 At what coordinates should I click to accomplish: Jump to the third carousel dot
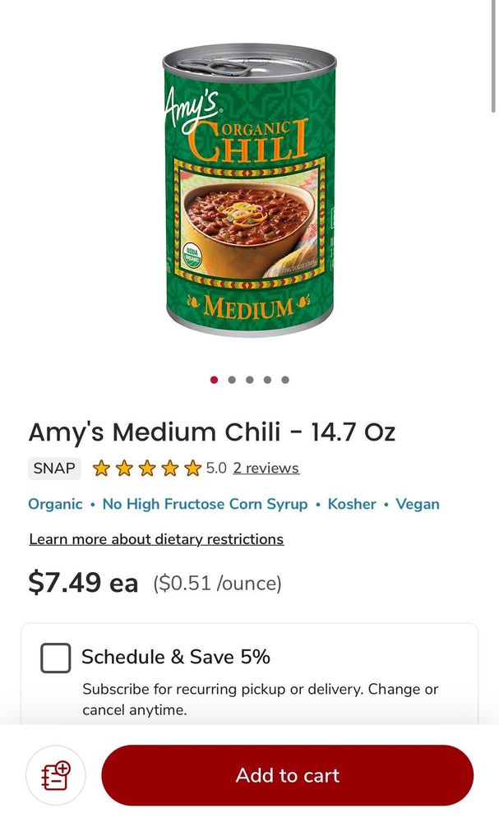(250, 380)
